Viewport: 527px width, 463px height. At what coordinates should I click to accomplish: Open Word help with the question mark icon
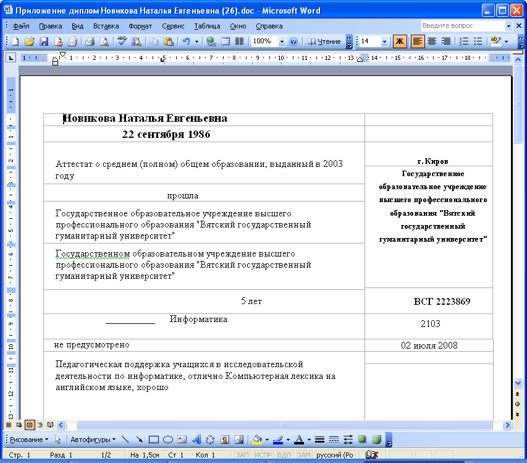coord(293,41)
